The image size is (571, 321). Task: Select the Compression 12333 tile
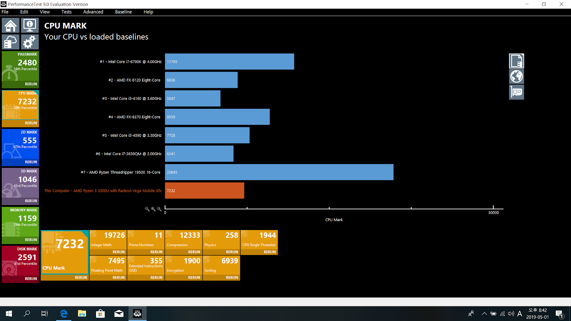[x=184, y=240]
